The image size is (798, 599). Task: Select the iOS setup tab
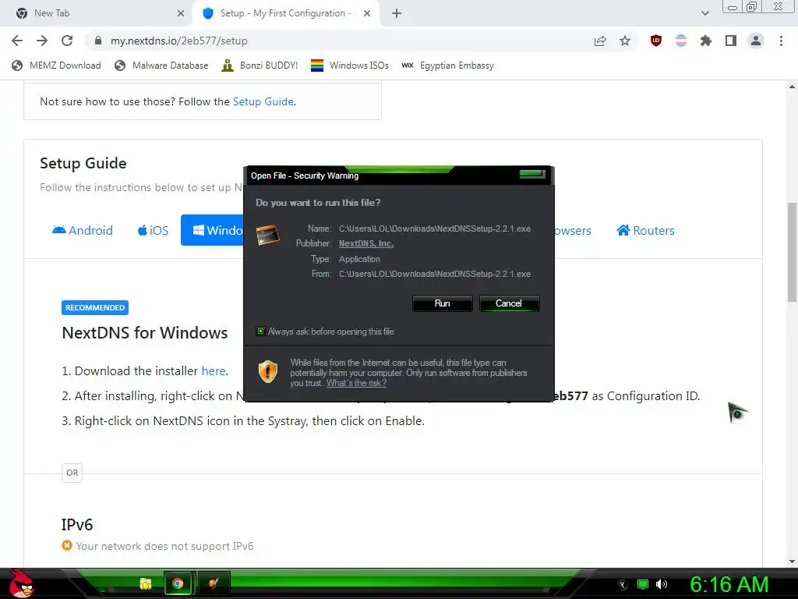tap(153, 231)
